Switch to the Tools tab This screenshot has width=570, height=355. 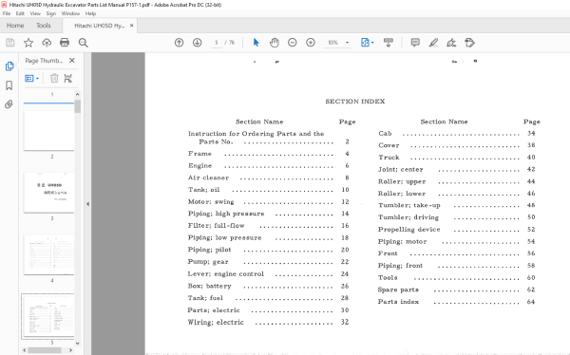point(44,26)
